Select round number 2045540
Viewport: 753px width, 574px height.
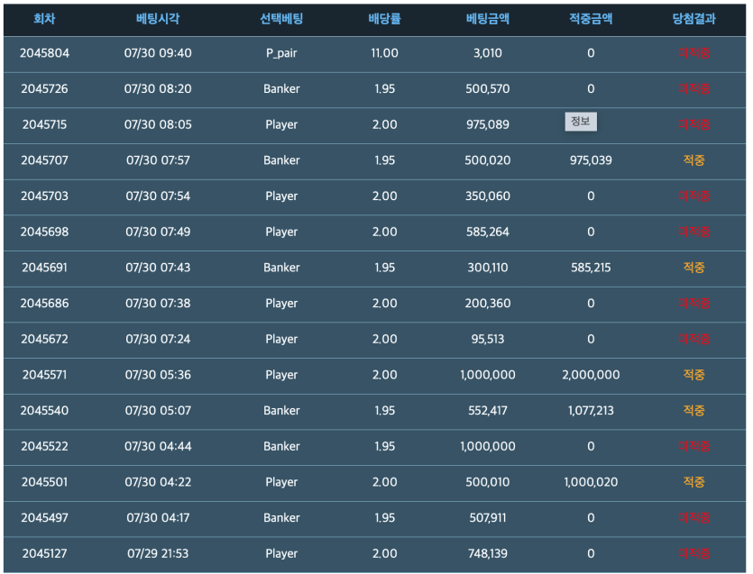(x=44, y=410)
